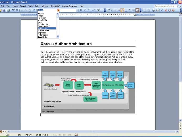Open the Insert Table dropdown arrow
This screenshot has width=182, height=137.
click(112, 10)
